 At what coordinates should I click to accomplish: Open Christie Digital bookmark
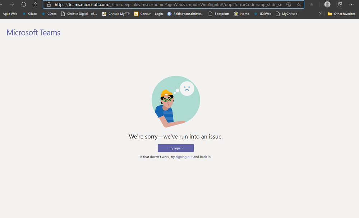point(79,14)
